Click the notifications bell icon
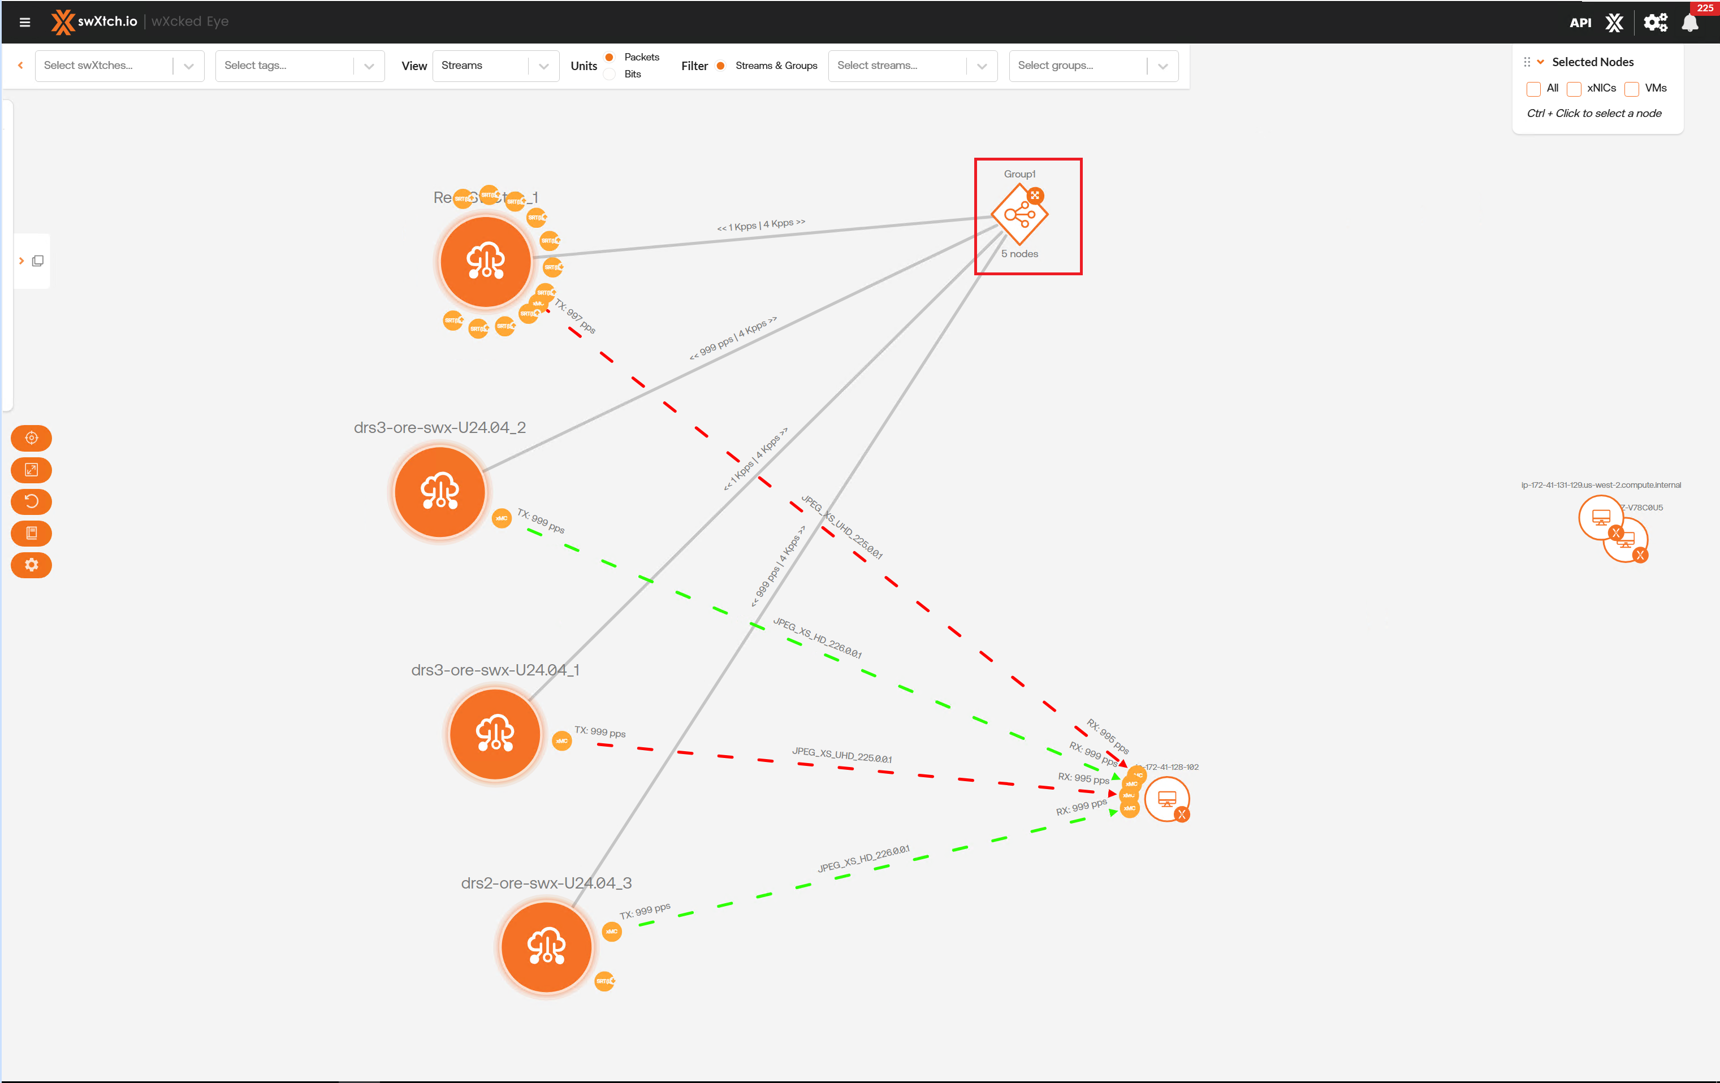 tap(1690, 23)
